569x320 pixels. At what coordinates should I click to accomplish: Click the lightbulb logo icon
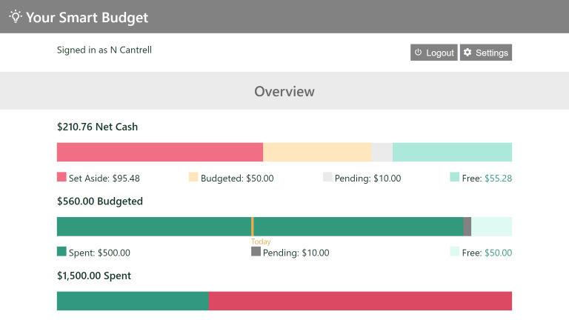click(x=16, y=16)
